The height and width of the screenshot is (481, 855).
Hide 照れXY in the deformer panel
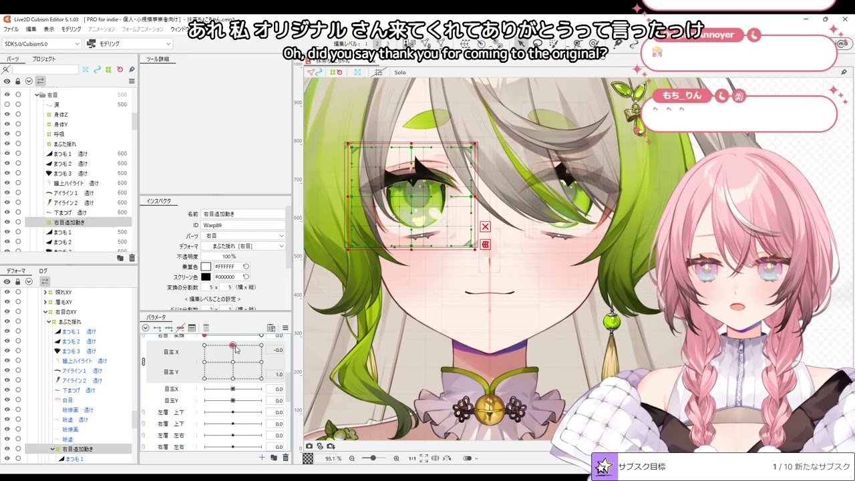tap(7, 293)
